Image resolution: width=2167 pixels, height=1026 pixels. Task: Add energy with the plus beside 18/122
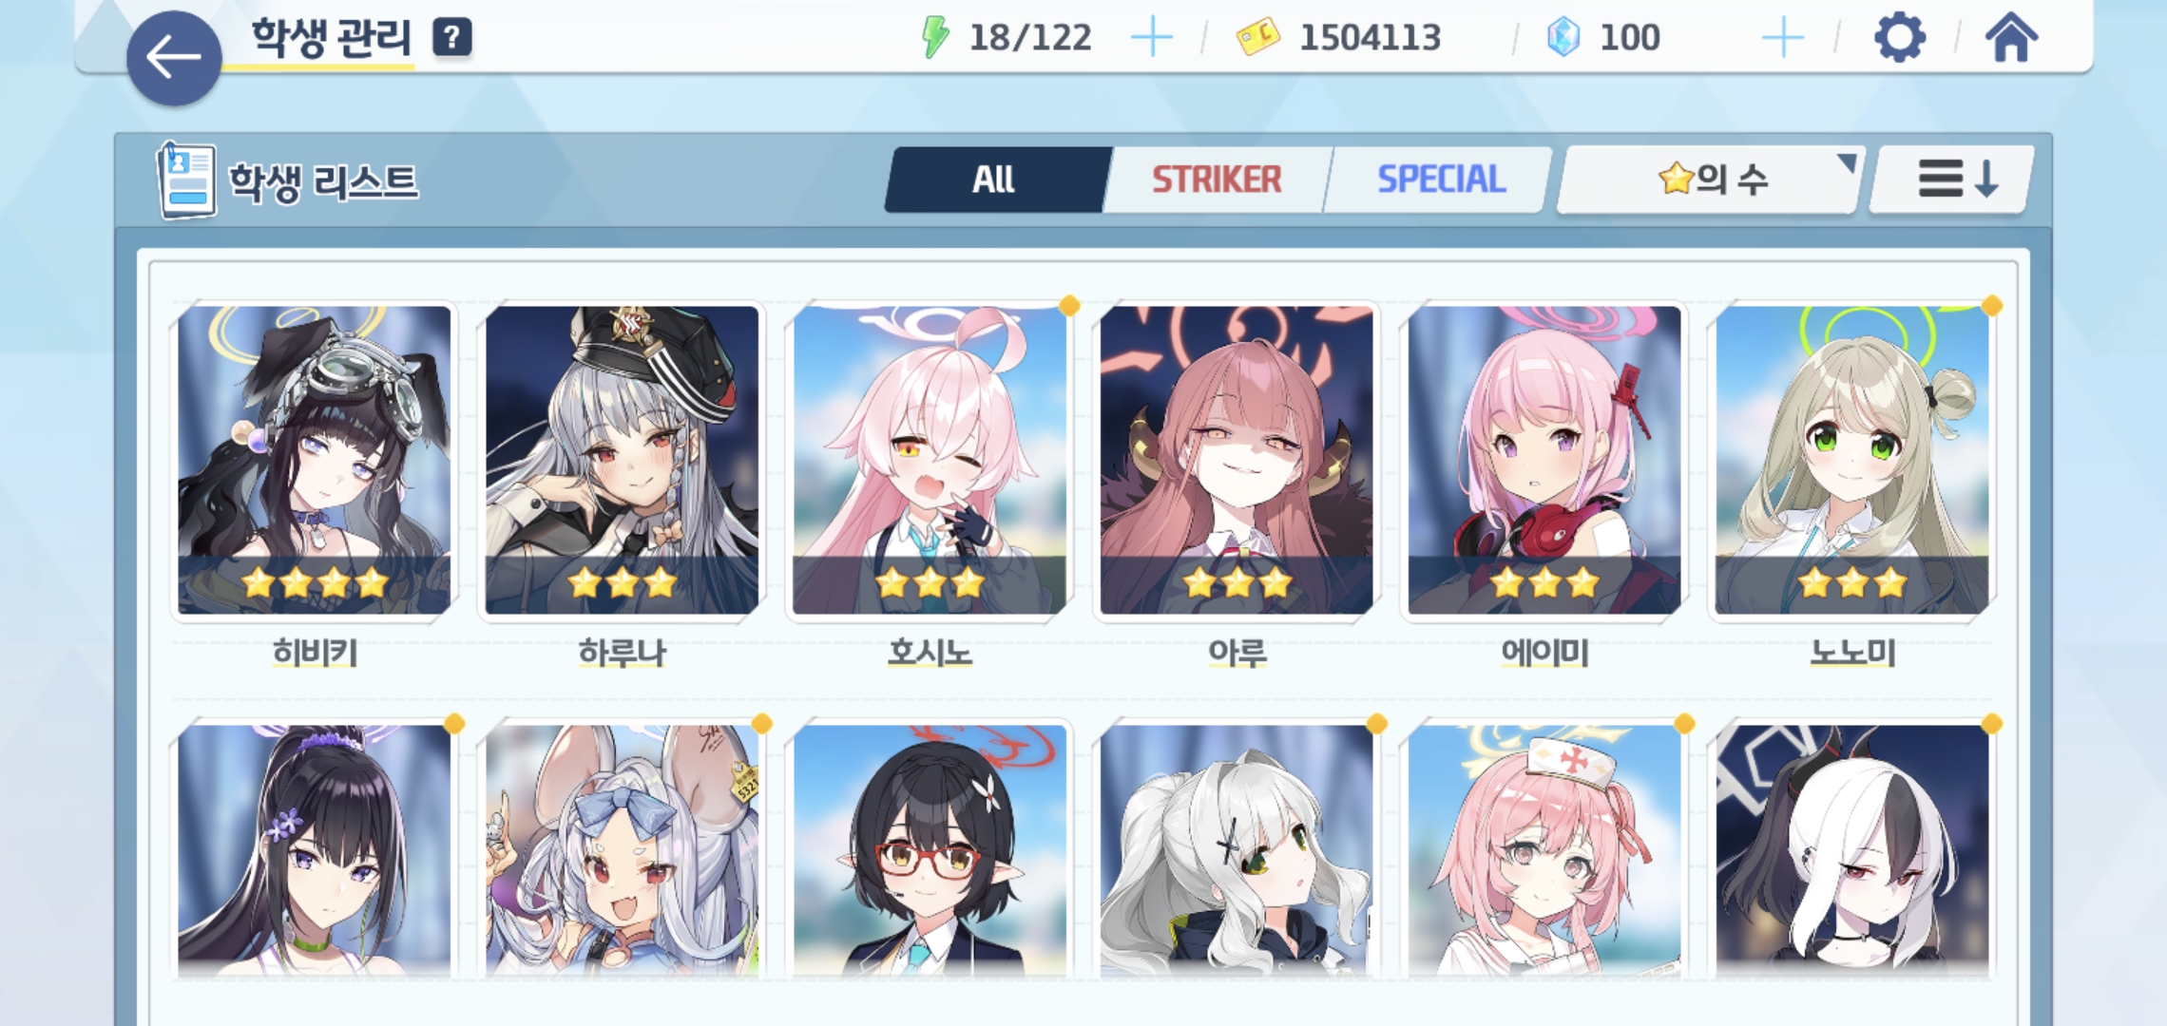pyautogui.click(x=1152, y=38)
